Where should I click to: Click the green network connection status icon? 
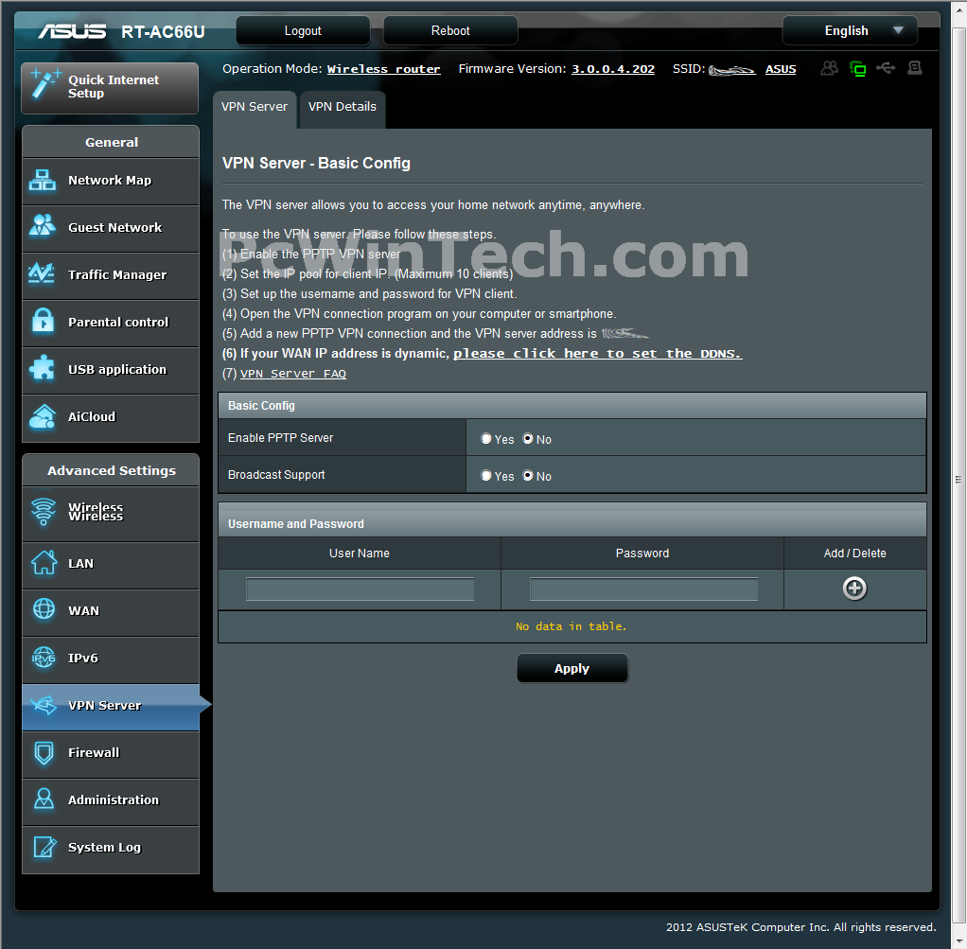[857, 68]
